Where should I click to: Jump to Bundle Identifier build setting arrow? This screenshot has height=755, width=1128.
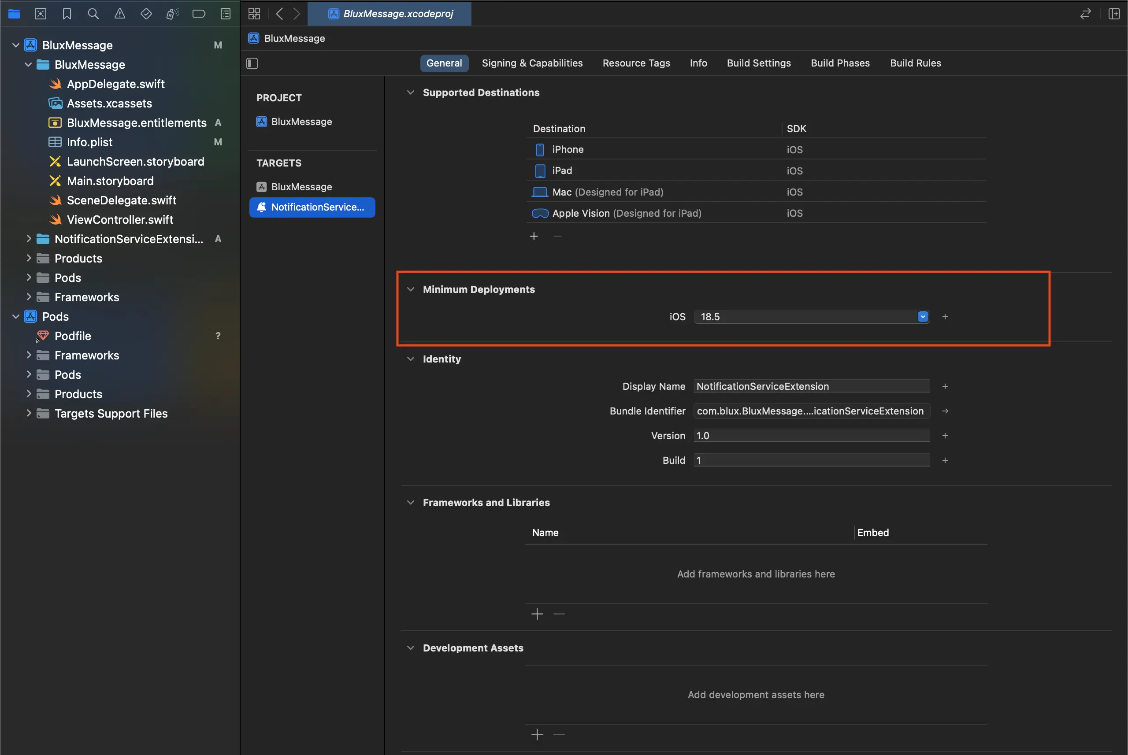(945, 411)
